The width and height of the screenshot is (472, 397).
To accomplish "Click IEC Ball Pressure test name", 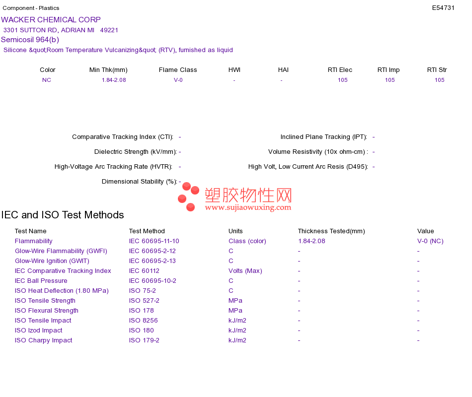I will (41, 281).
